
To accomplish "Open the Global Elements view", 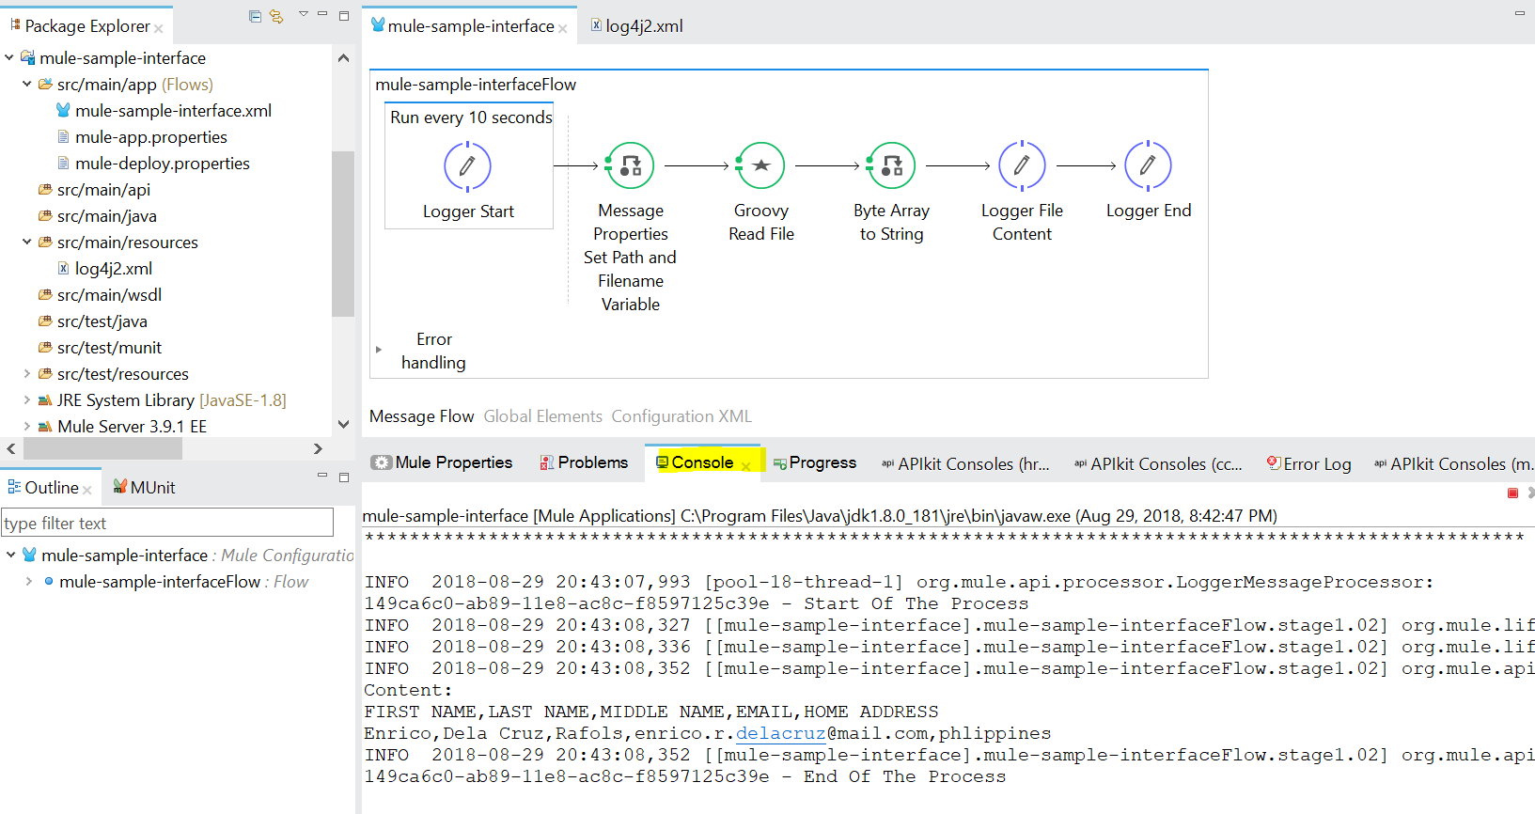I will point(542,416).
